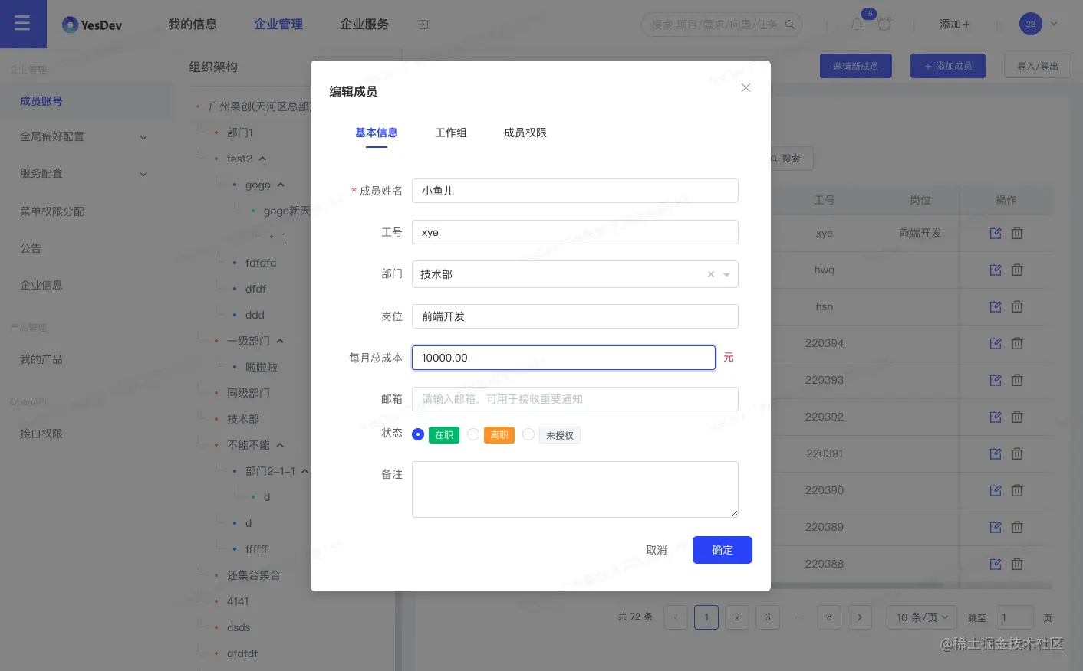The width and height of the screenshot is (1083, 671).
Task: Select the 离职 status radio button
Action: [x=473, y=434]
